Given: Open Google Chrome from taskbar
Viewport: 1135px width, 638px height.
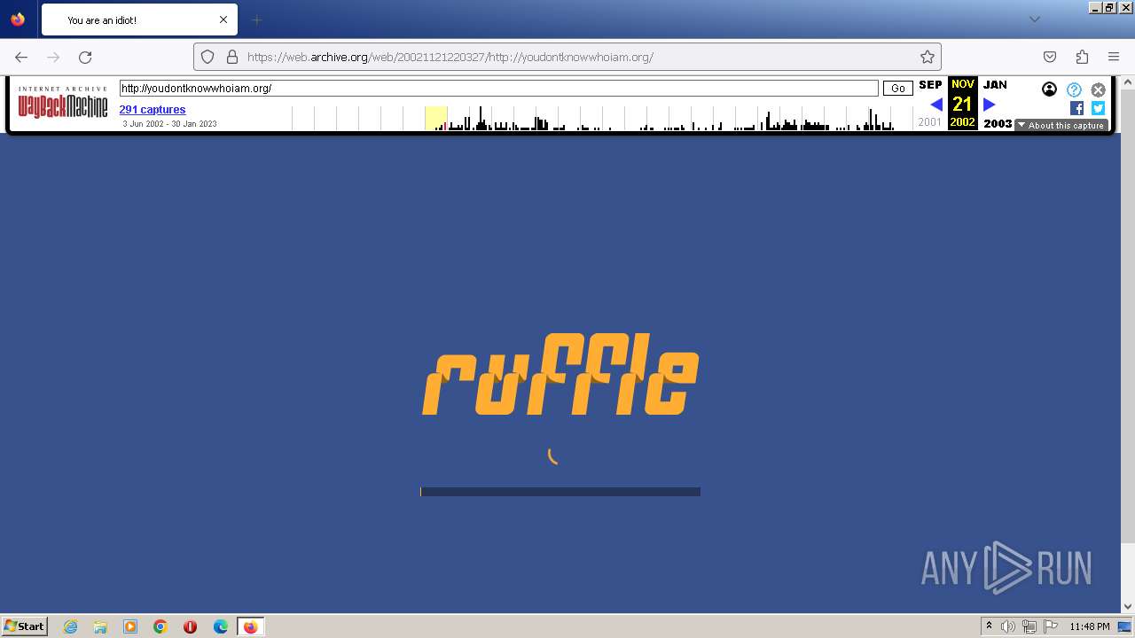Looking at the screenshot, I should tap(160, 626).
